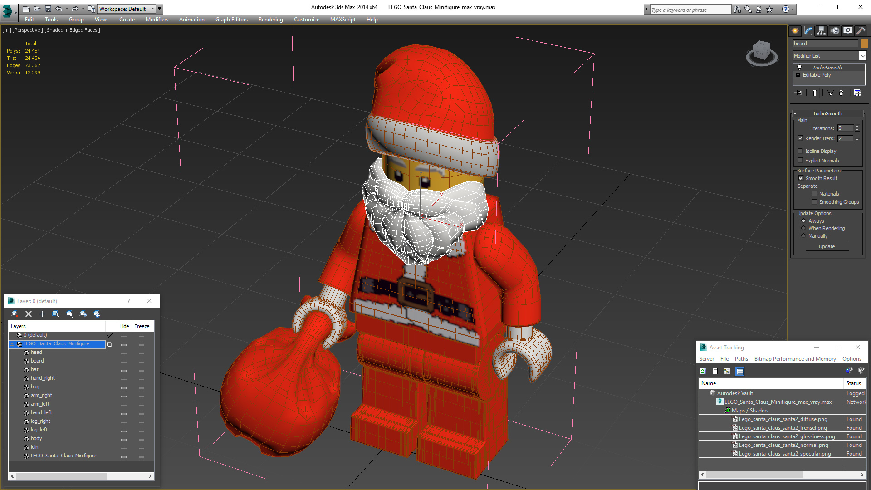The height and width of the screenshot is (490, 871).
Task: Open the Utilities hammer panel tab
Action: coord(861,31)
